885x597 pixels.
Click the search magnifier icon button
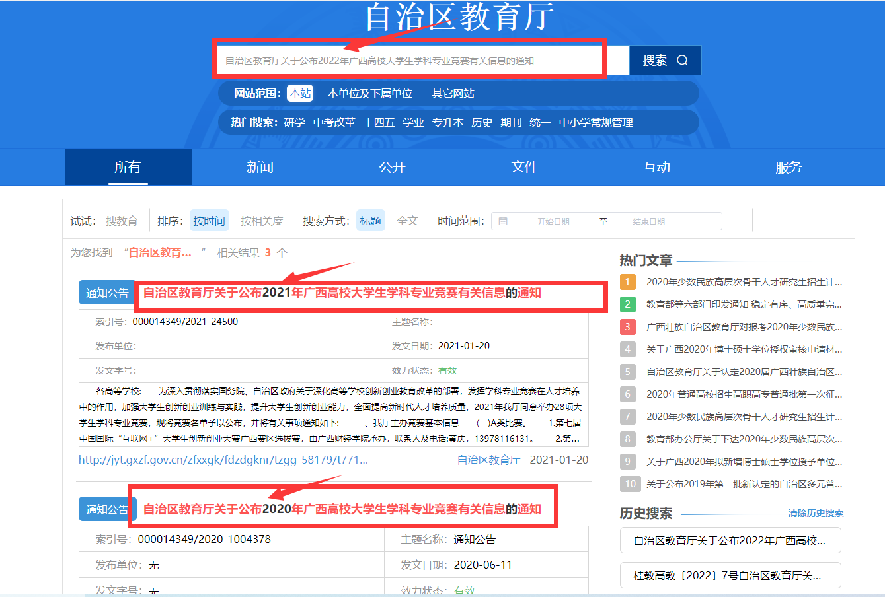click(x=681, y=61)
